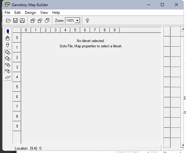Open the Design menu

30,13
